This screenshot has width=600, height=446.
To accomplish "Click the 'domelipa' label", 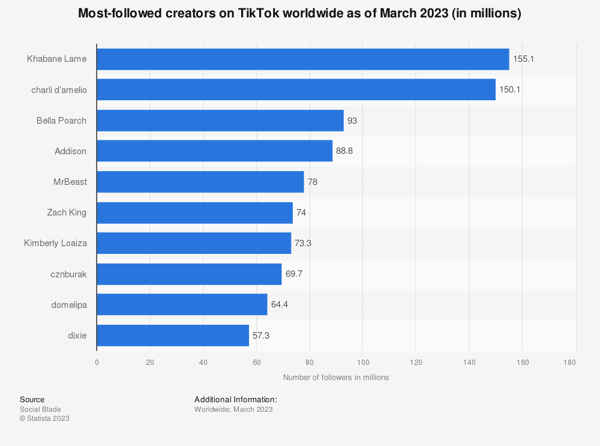I will pos(69,305).
